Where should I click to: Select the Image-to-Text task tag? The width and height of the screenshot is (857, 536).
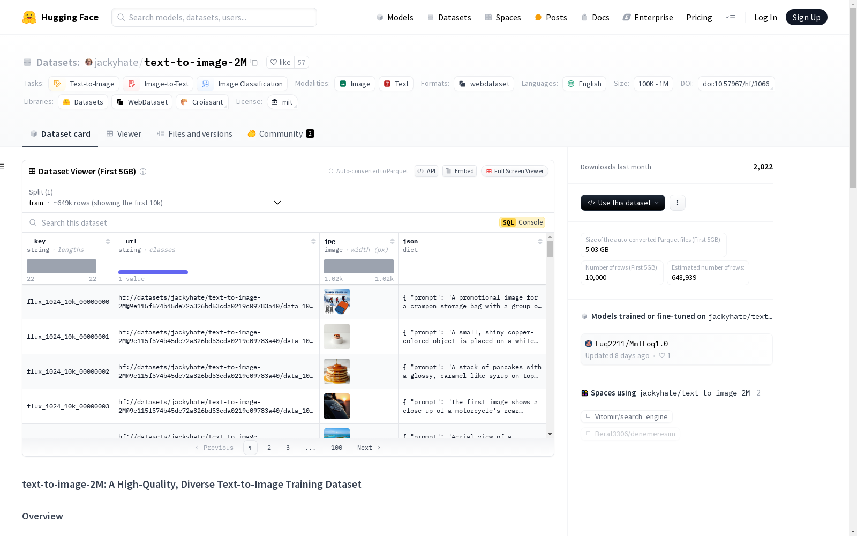(158, 84)
